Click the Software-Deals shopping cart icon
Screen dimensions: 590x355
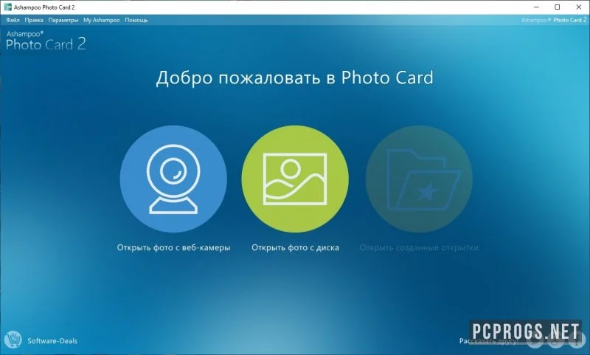coord(13,340)
